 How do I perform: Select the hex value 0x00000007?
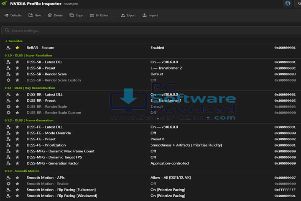pos(285,178)
